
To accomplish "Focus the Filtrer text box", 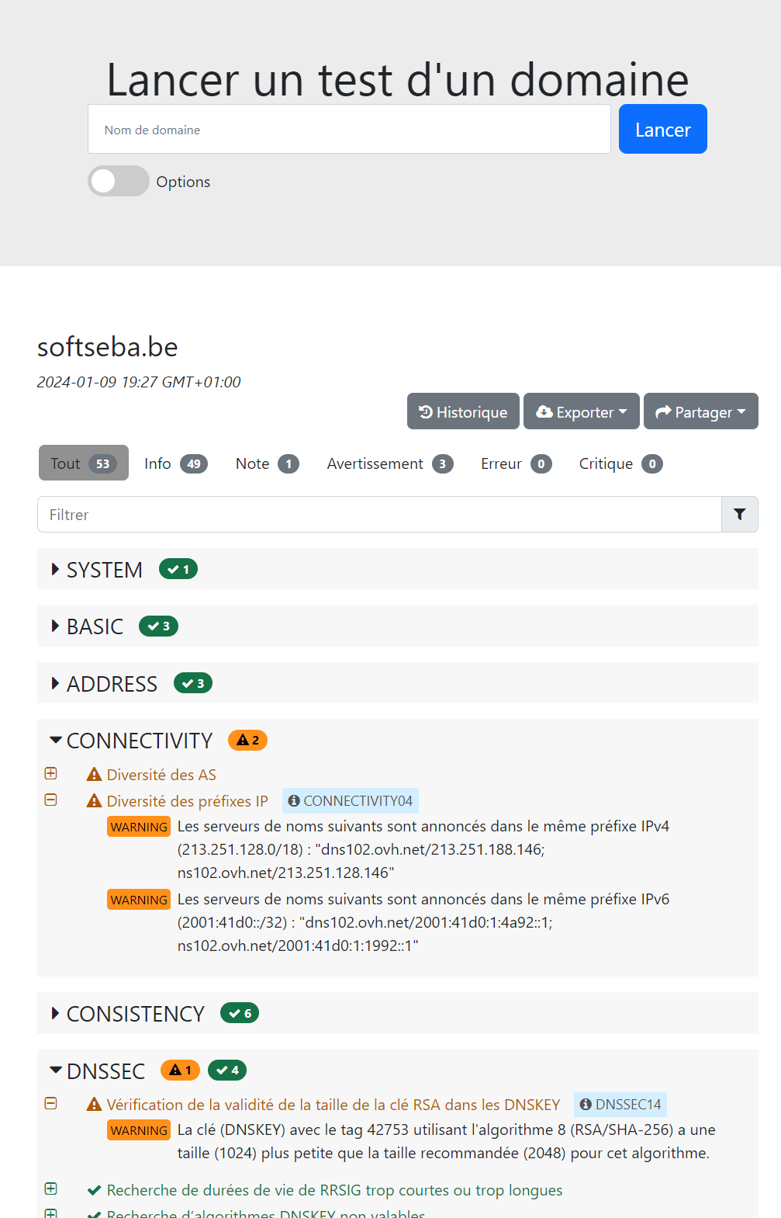I will [379, 515].
